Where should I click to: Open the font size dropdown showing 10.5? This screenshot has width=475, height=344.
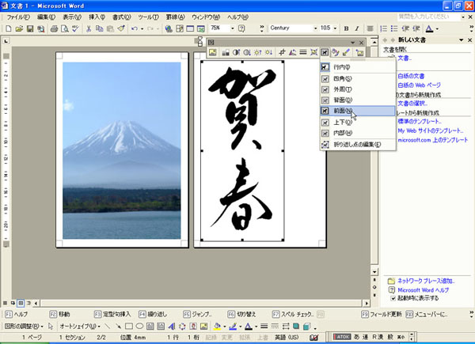pyautogui.click(x=325, y=28)
